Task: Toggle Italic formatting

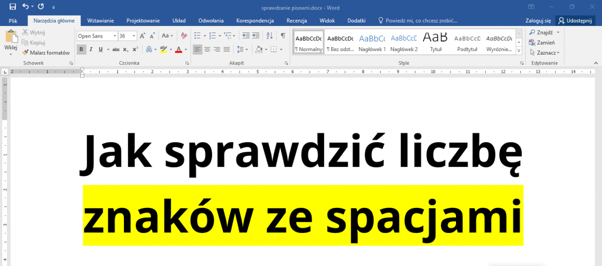Action: pos(91,49)
